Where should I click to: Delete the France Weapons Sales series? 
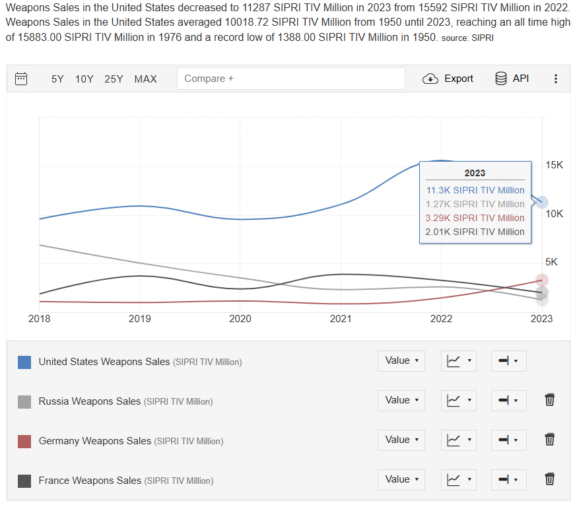tap(549, 479)
